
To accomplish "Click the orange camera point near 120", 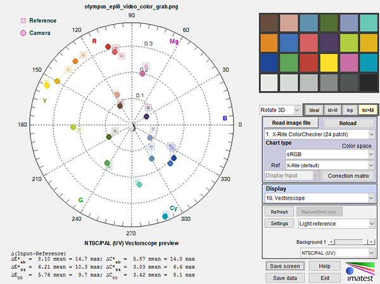I will pyautogui.click(x=75, y=61).
